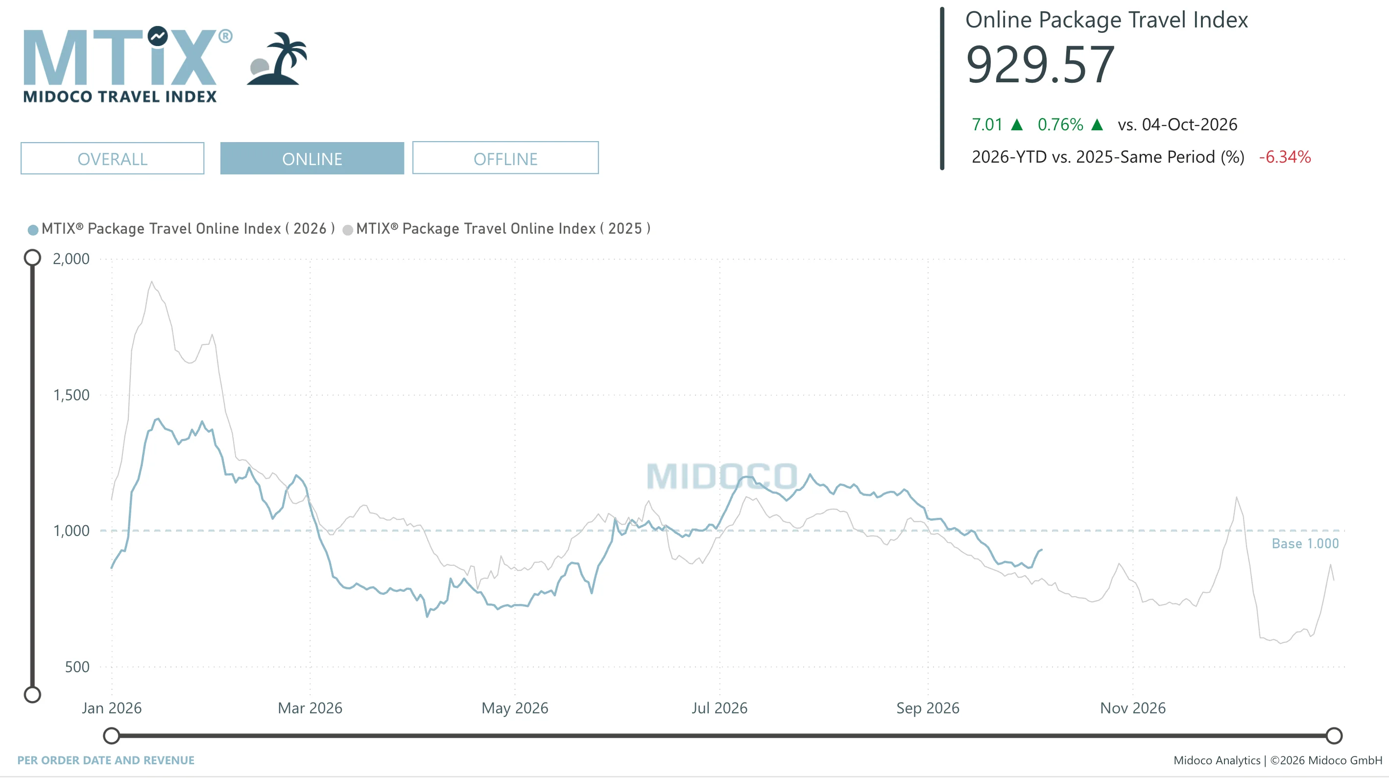Click the May 2026 axis label
Screen dimensions: 1389x778
click(515, 708)
